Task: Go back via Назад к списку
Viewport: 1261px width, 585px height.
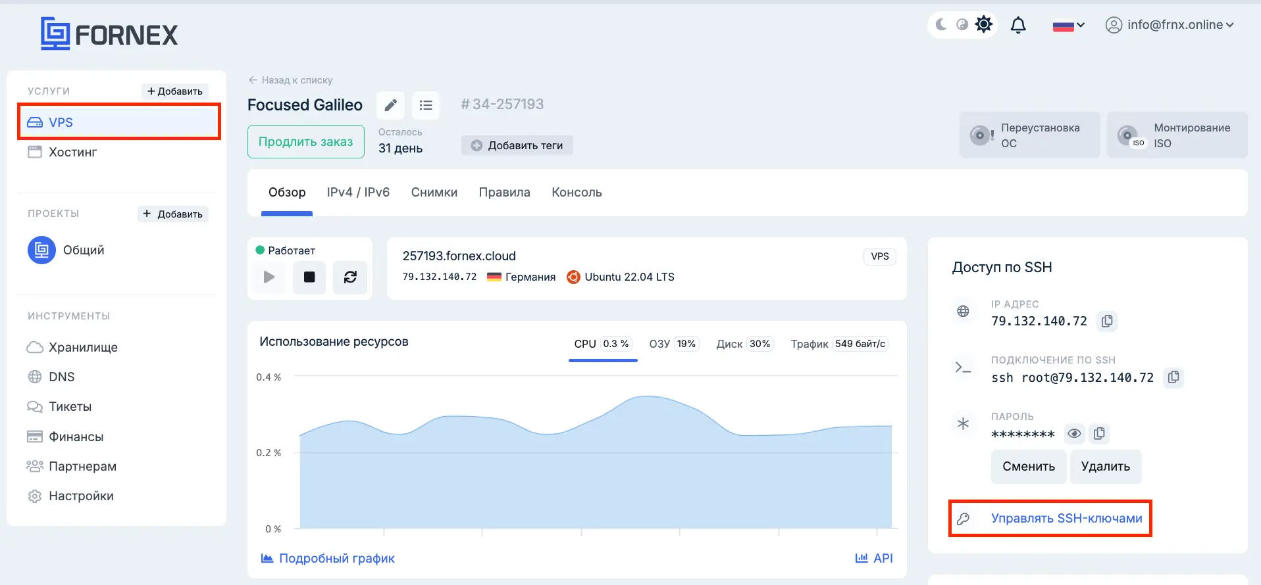Action: [290, 80]
